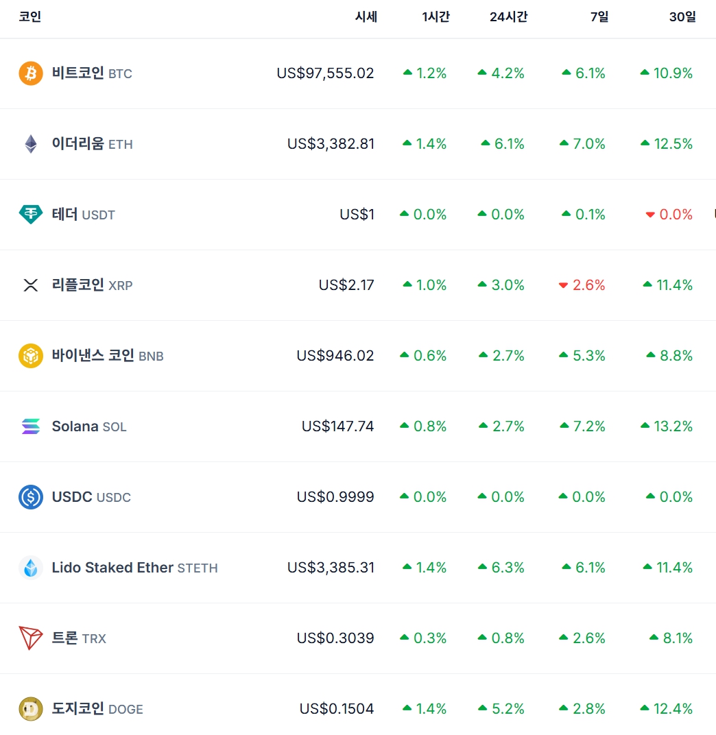The image size is (716, 735).
Task: Click the BNB yellow logo icon
Action: (31, 356)
